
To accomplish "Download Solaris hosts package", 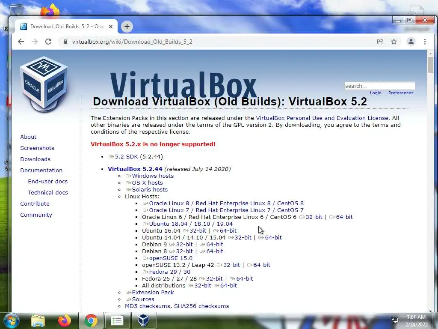I will click(147, 190).
